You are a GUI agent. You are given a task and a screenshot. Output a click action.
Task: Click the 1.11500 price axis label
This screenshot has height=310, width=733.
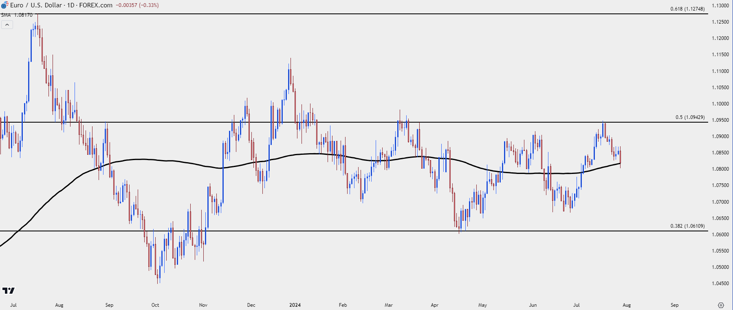coord(720,55)
